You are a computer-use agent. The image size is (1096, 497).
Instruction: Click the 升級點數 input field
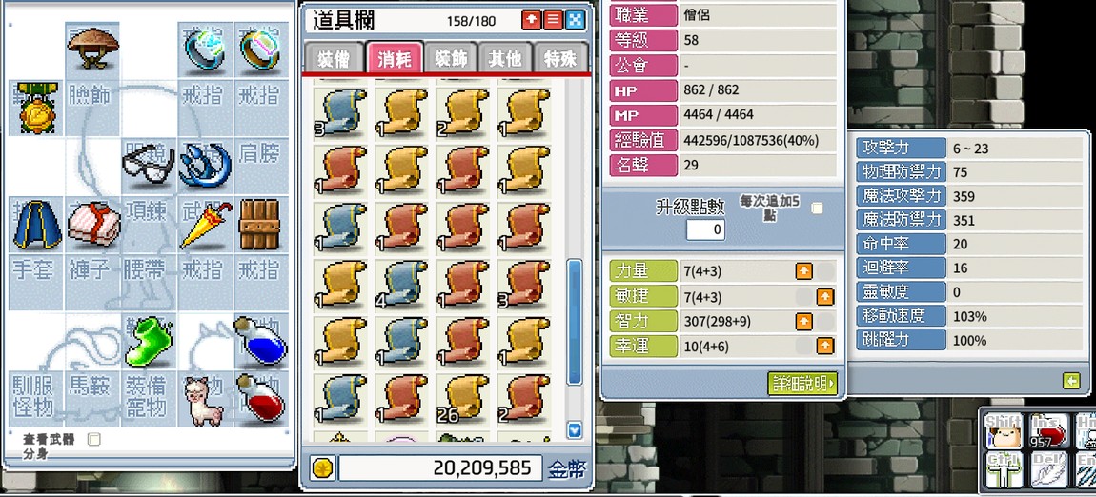pos(704,229)
